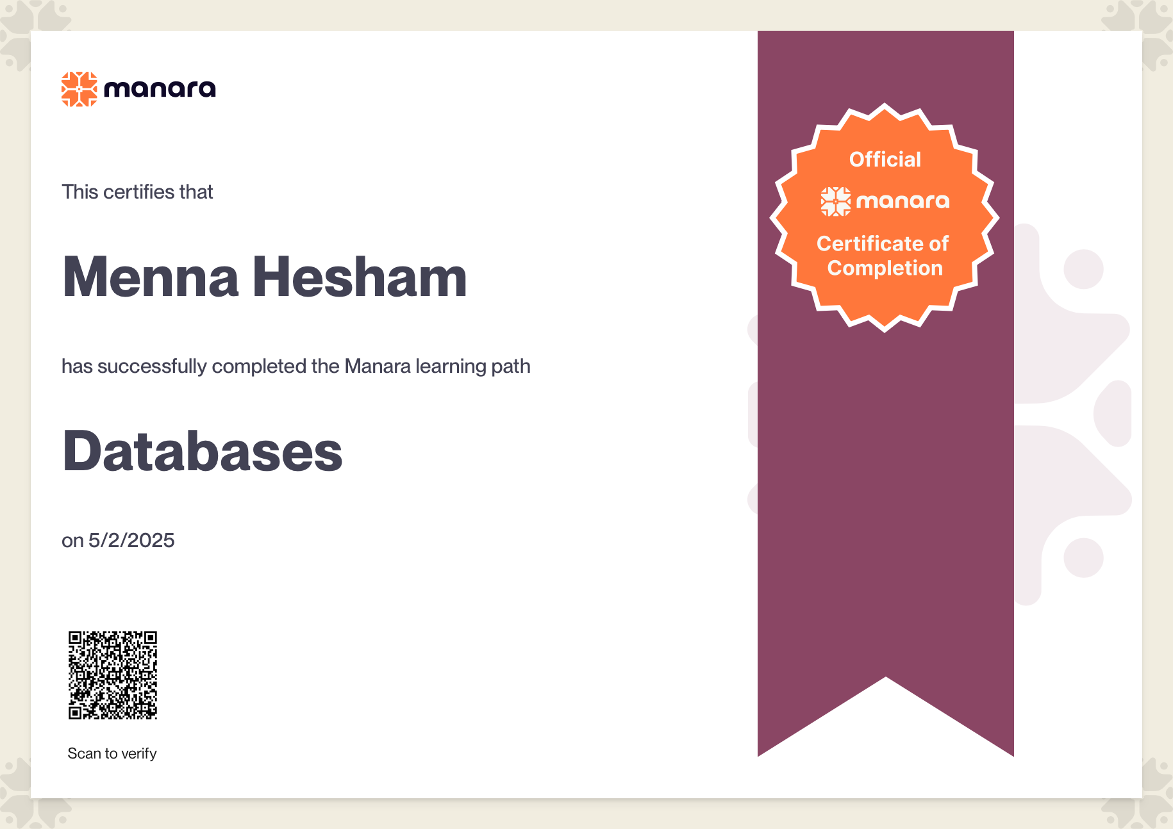Click the white Manara icon inside the badge
Viewport: 1173px width, 829px height.
tap(835, 202)
